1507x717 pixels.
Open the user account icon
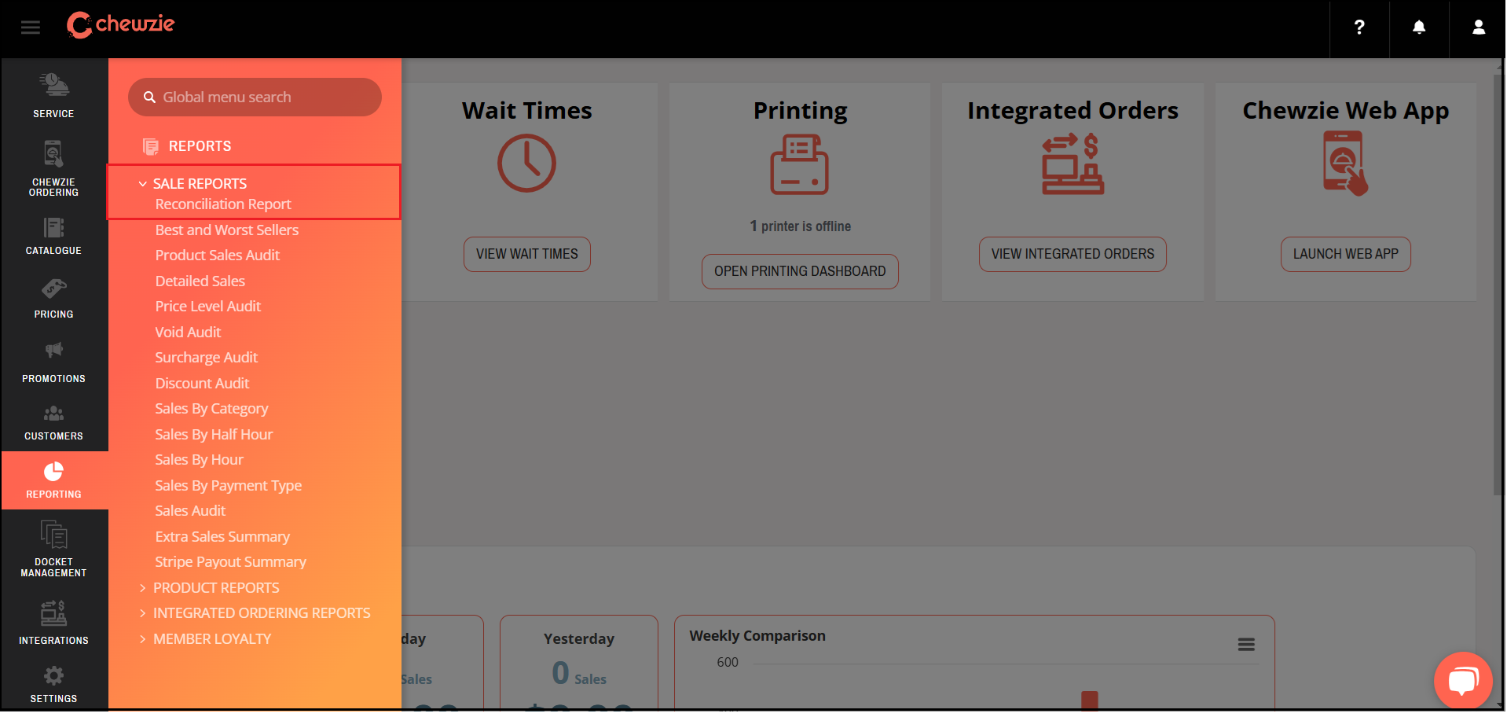click(x=1478, y=28)
